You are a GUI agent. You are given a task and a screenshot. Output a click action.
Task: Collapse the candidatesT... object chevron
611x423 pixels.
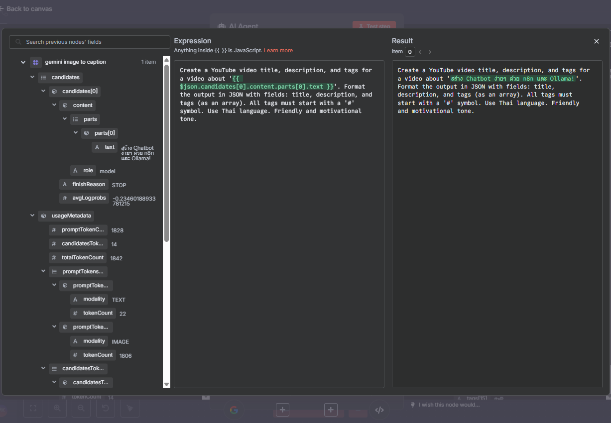(54, 382)
